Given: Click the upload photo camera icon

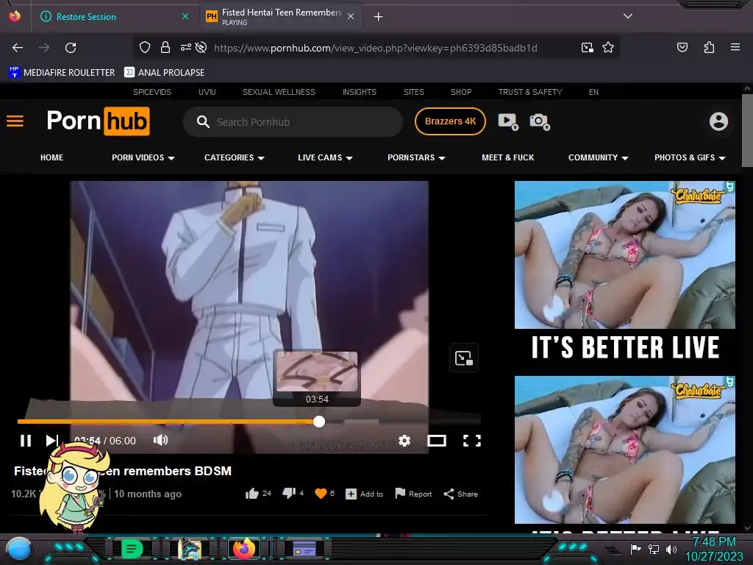Looking at the screenshot, I should (x=540, y=121).
